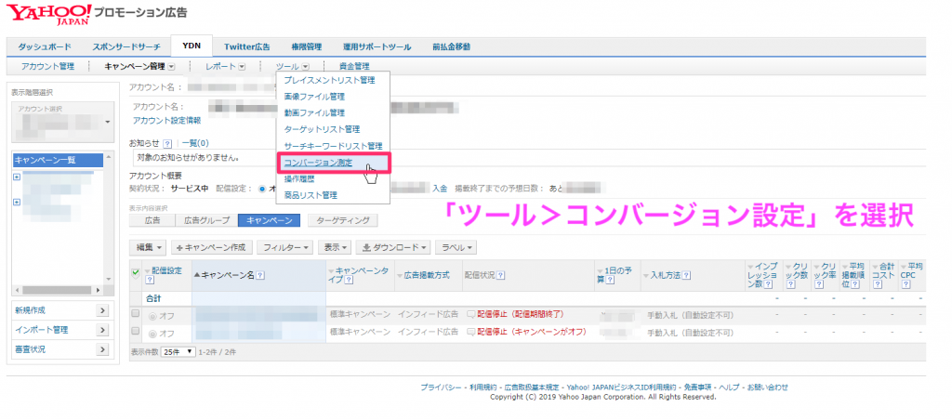The image size is (952, 420).
Task: Open help icon for キャンペーンタイプ header
Action: tap(349, 280)
